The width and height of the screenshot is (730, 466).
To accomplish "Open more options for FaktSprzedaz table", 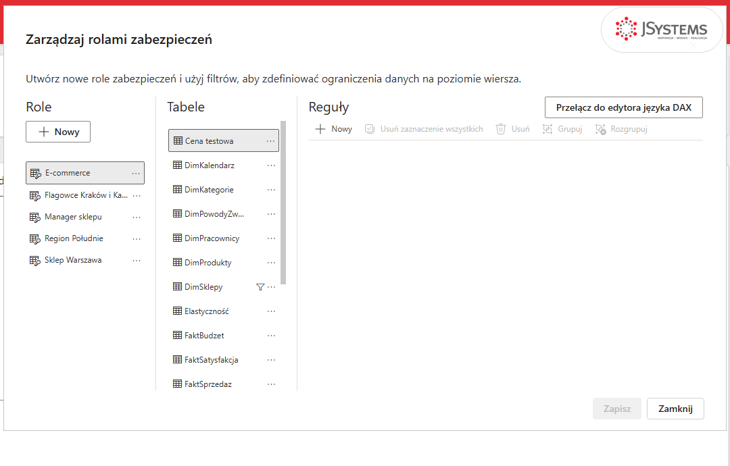I will coord(272,384).
